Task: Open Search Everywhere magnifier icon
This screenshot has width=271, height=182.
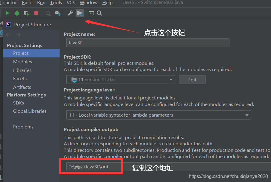Action: coord(99,13)
